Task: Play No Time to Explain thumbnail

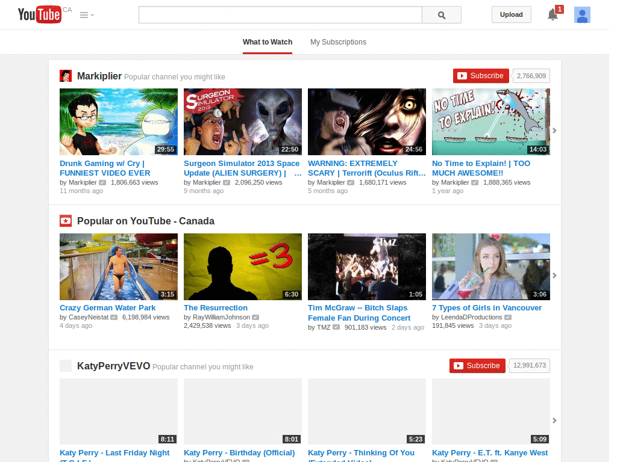Action: (x=491, y=122)
